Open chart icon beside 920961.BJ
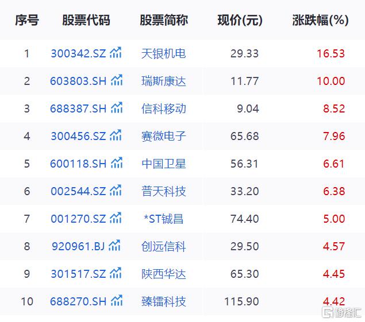 point(114,245)
